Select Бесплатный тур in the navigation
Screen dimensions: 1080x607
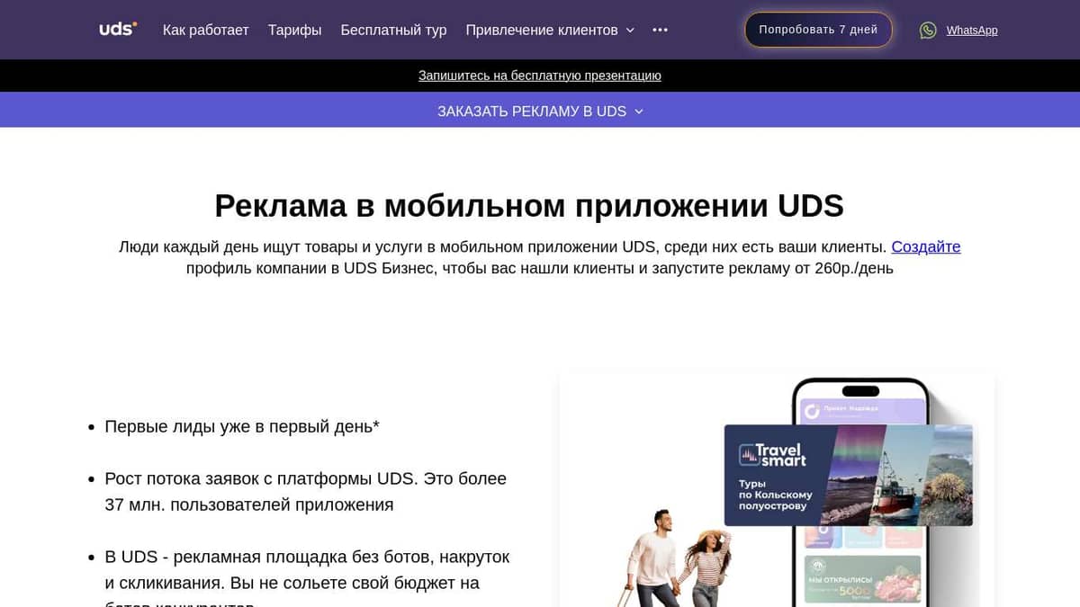393,30
